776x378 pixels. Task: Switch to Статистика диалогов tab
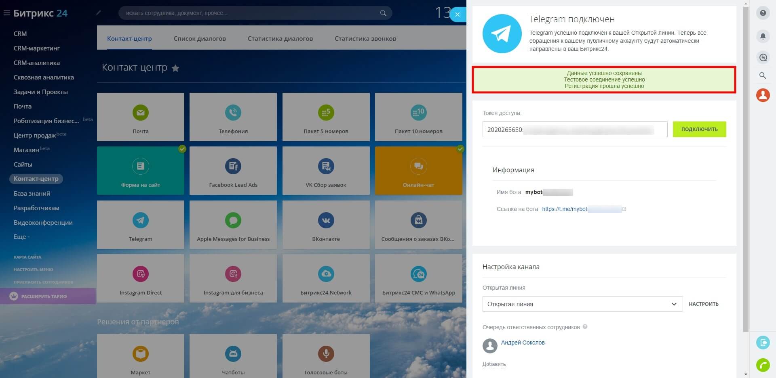click(x=280, y=39)
